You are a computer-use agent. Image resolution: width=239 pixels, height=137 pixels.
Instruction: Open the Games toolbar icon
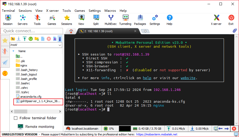point(52,20)
